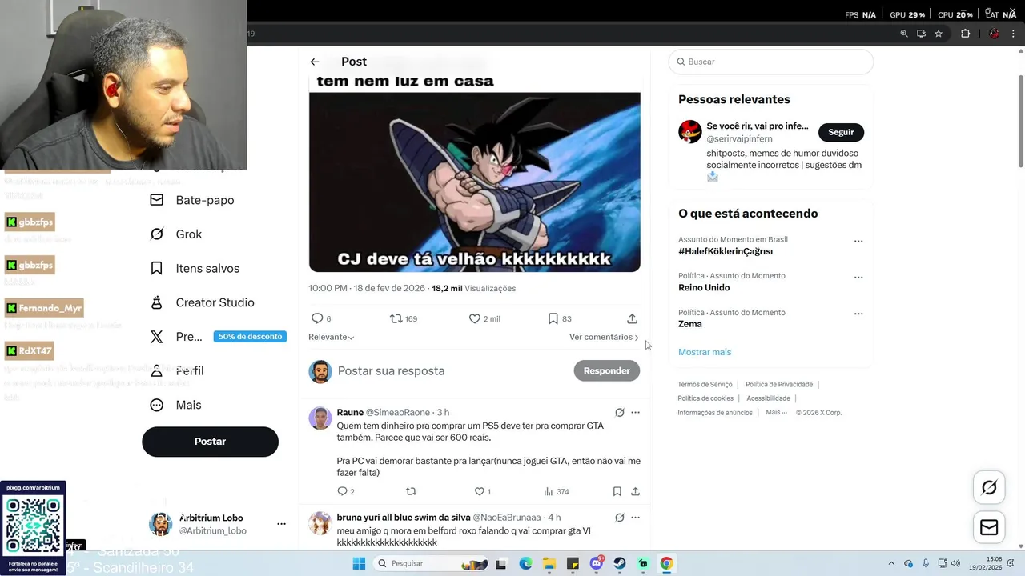Click the Responder button
The width and height of the screenshot is (1025, 576).
[606, 370]
